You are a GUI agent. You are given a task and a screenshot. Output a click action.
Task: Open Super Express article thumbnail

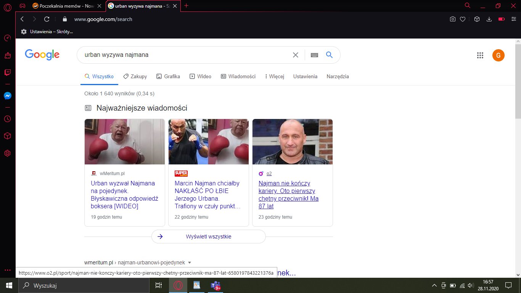point(209,142)
